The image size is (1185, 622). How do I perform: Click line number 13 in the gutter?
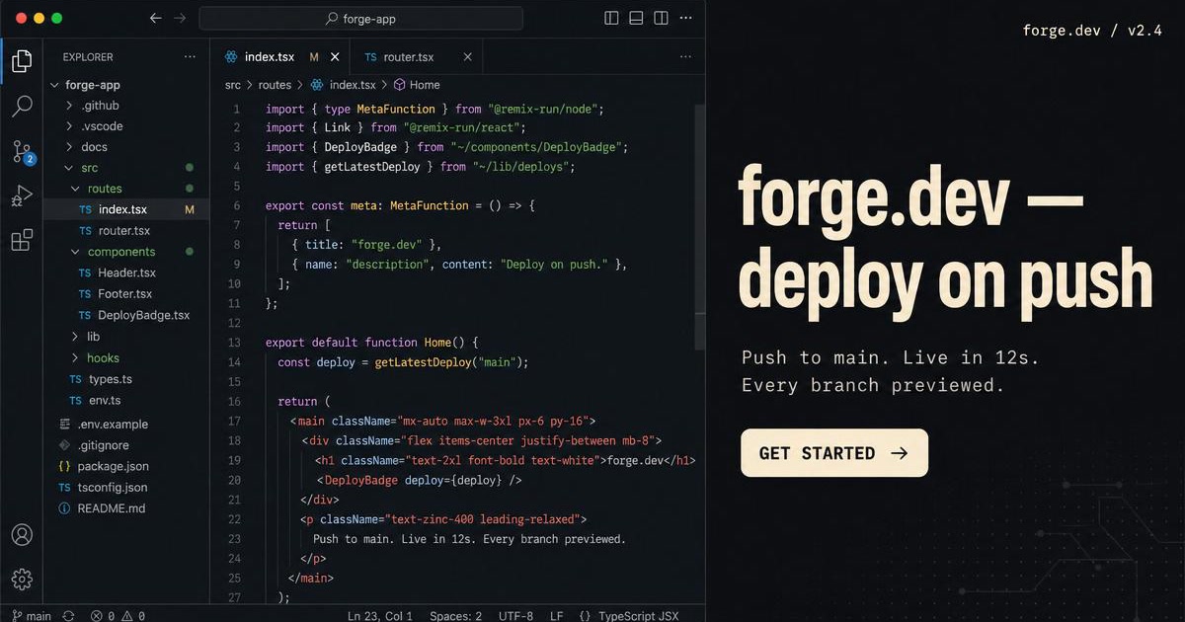click(234, 343)
